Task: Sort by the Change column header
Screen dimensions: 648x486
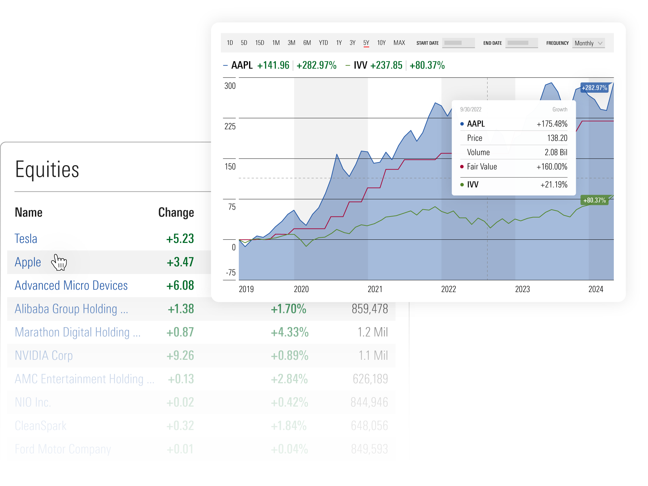Action: tap(176, 213)
